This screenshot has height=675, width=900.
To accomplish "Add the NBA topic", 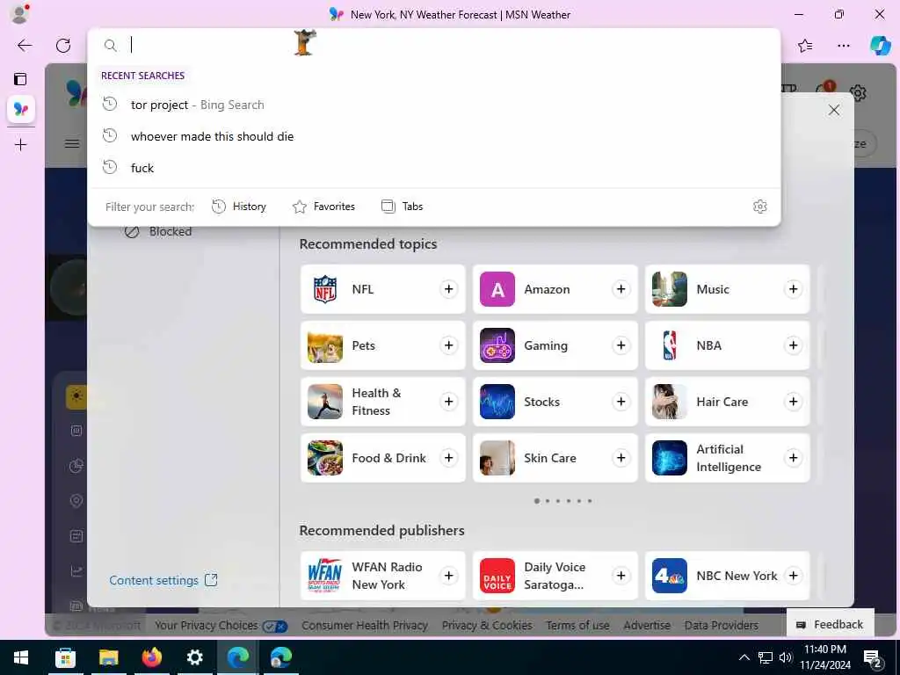I will [794, 345].
